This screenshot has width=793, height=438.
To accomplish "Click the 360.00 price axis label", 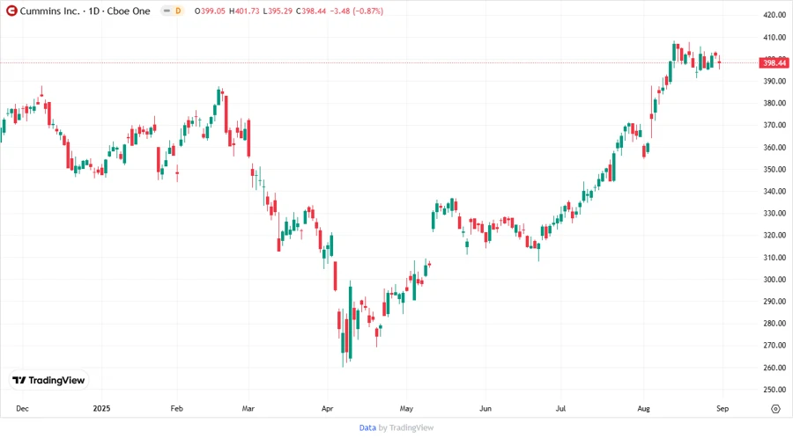I will (x=774, y=148).
